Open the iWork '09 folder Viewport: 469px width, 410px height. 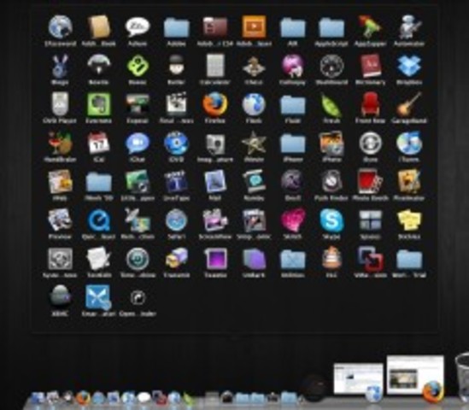tap(99, 182)
